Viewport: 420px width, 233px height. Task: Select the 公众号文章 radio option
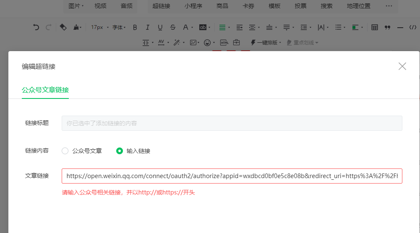point(65,151)
